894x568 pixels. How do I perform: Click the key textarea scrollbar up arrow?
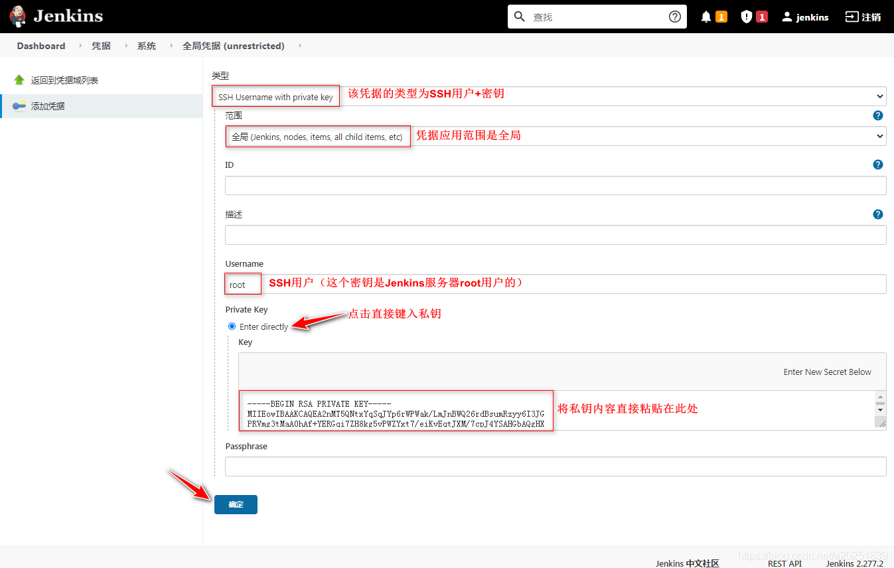(x=880, y=396)
